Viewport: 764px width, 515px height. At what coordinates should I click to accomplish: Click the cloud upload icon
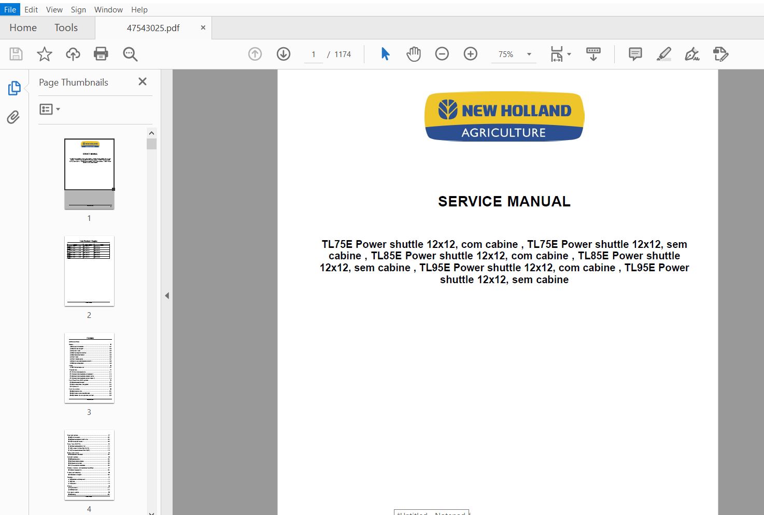click(73, 54)
